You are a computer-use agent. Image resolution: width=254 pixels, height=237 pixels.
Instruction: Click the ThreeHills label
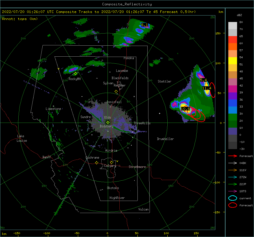142,123
